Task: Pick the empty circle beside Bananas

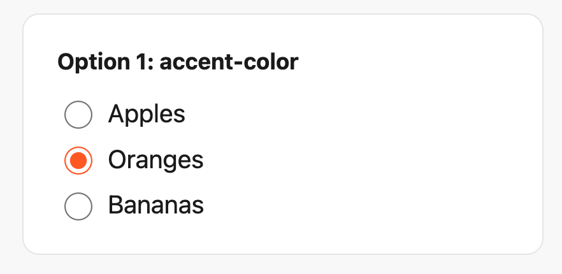Action: click(x=78, y=206)
